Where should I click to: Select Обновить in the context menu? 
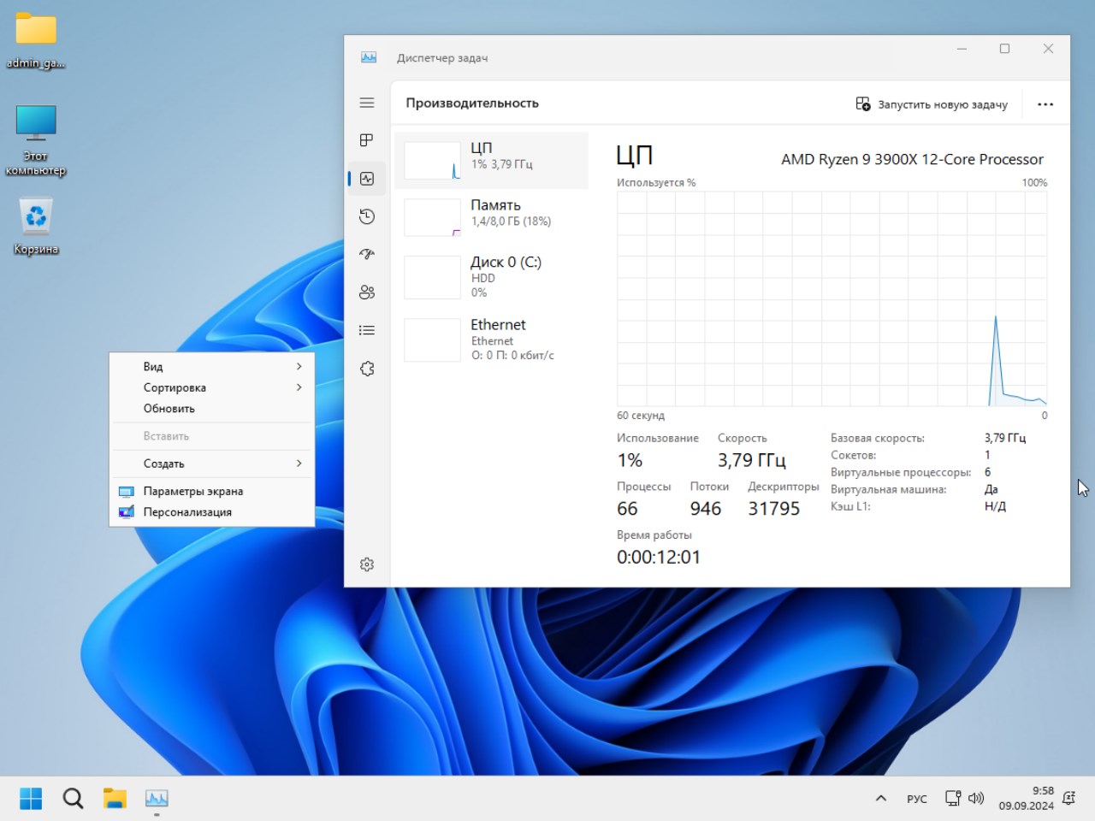[x=212, y=408]
